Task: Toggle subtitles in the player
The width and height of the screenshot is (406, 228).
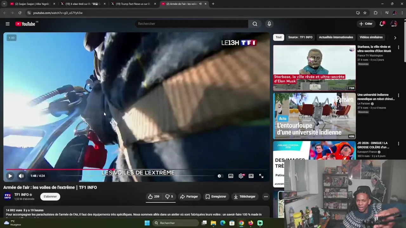Action: tap(231, 176)
